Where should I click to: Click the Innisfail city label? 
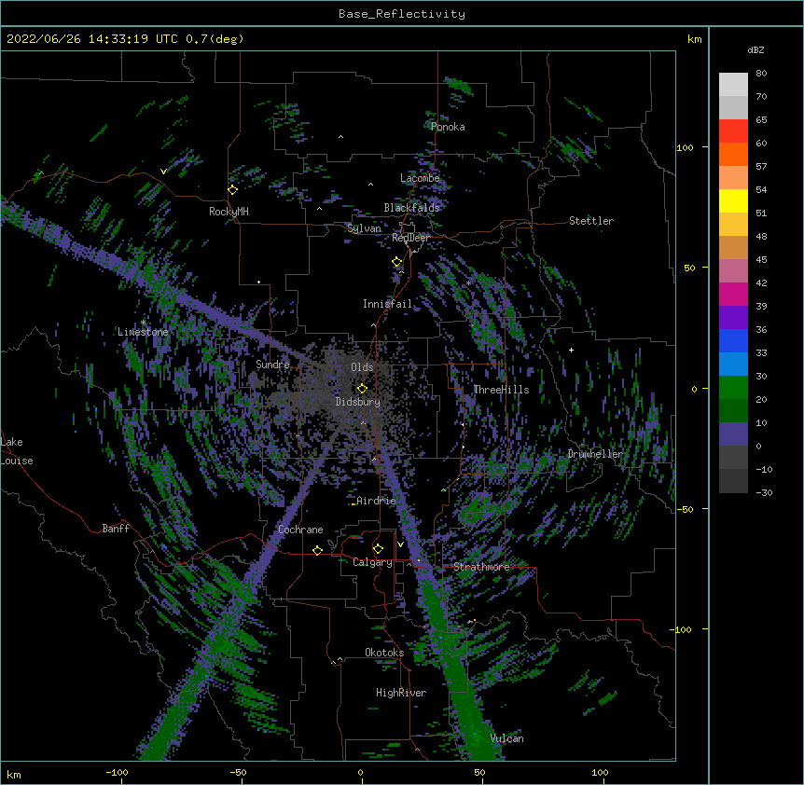point(387,304)
